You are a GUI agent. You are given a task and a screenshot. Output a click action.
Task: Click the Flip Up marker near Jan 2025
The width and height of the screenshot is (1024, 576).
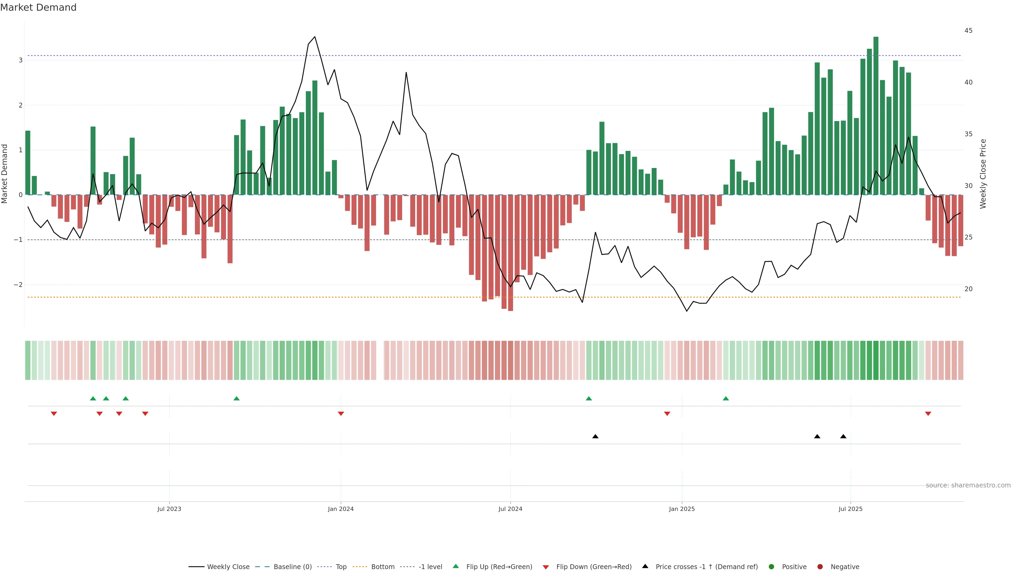pos(726,399)
